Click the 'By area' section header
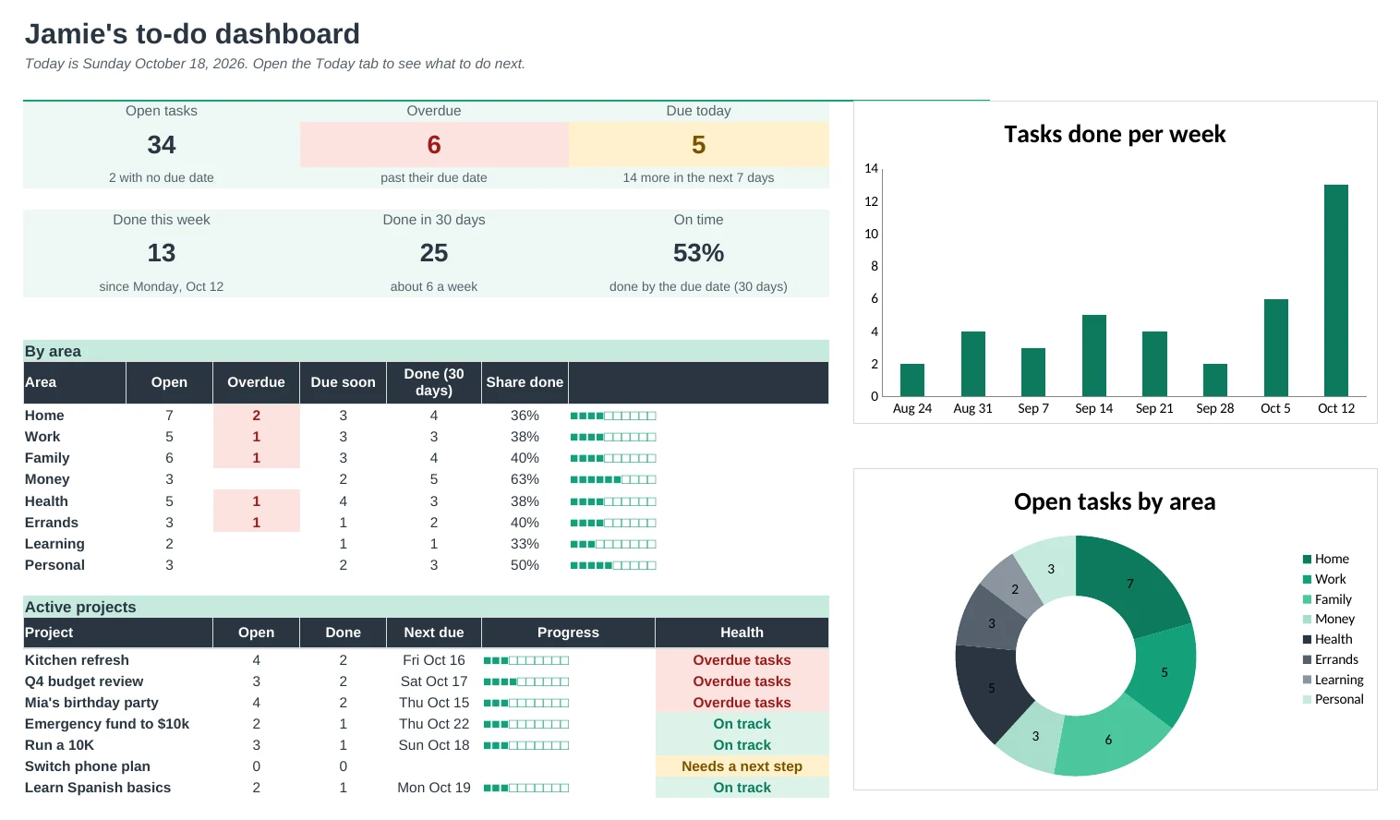1400x820 pixels. pyautogui.click(x=426, y=351)
